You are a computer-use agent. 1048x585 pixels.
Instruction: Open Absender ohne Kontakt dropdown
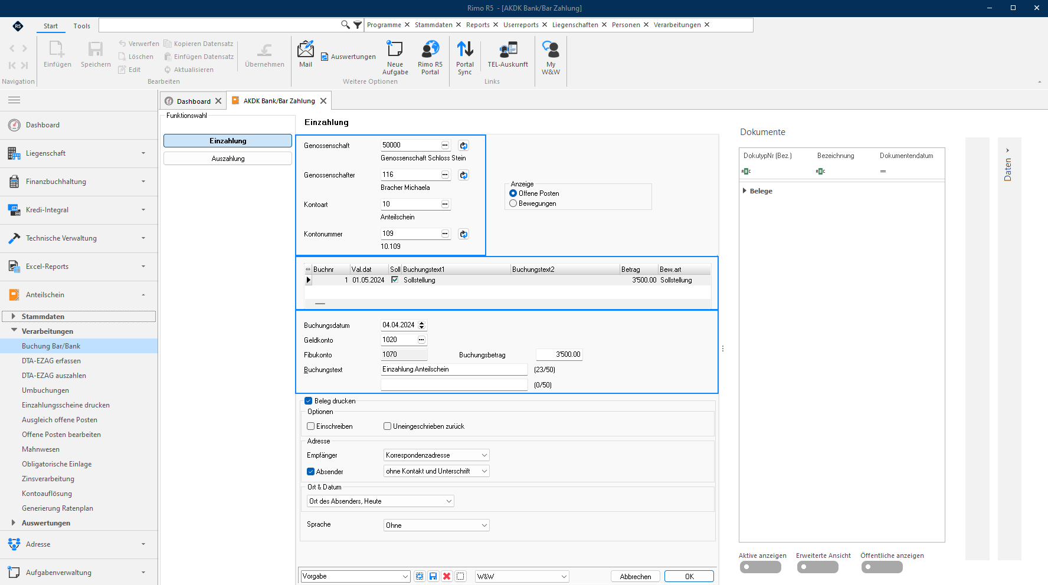[x=437, y=471]
